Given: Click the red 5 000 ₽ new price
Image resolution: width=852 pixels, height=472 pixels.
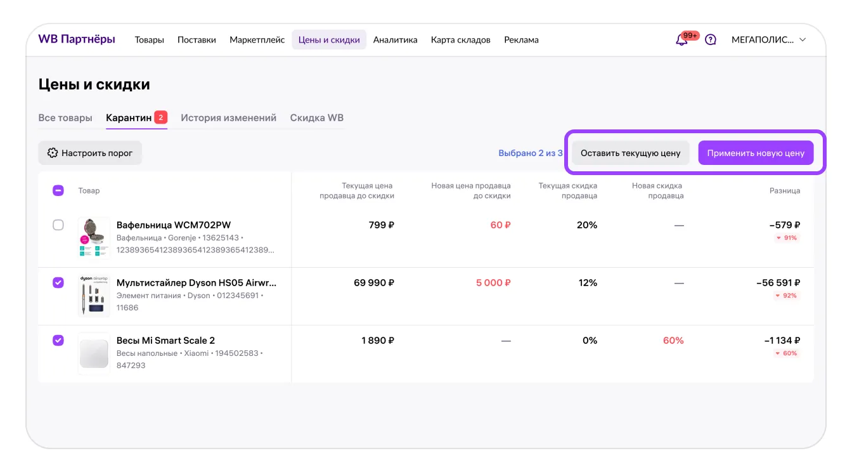Looking at the screenshot, I should tap(494, 282).
